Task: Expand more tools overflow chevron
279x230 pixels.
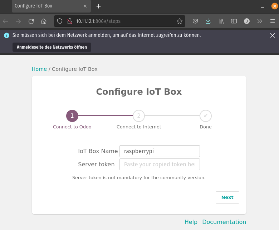Action: (x=259, y=21)
